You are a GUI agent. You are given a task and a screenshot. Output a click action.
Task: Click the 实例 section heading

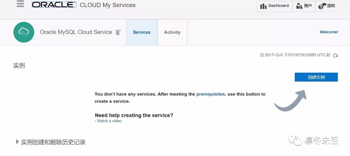coord(19,66)
